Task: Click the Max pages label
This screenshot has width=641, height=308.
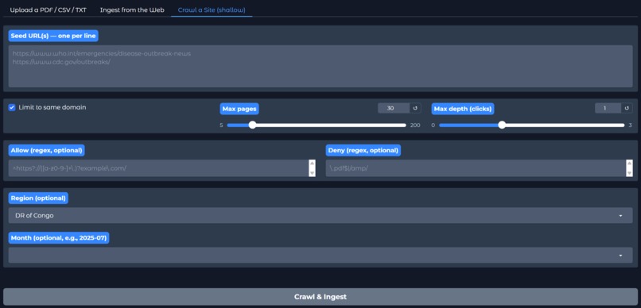Action: pyautogui.click(x=239, y=109)
